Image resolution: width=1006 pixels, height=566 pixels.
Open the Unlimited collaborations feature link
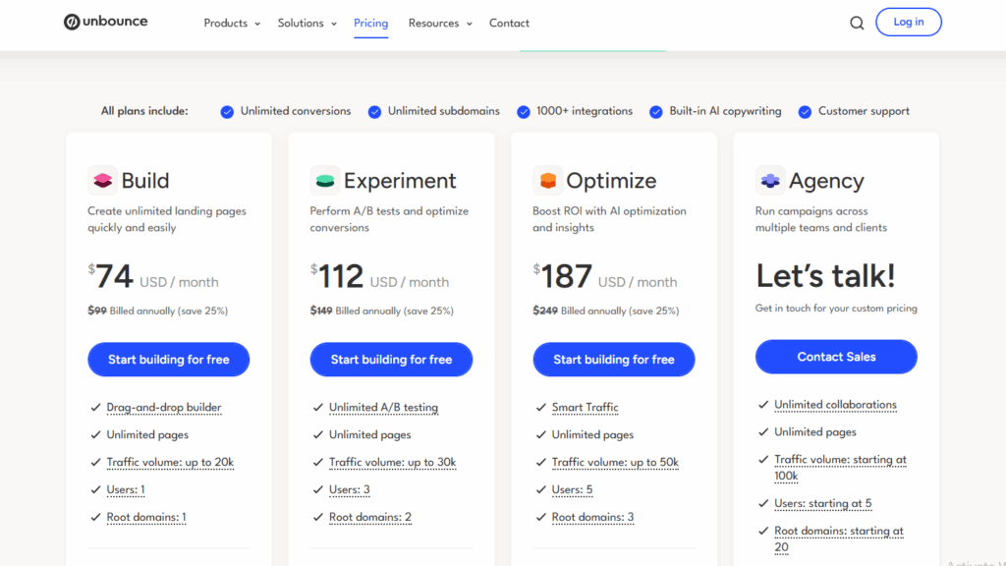[835, 405]
